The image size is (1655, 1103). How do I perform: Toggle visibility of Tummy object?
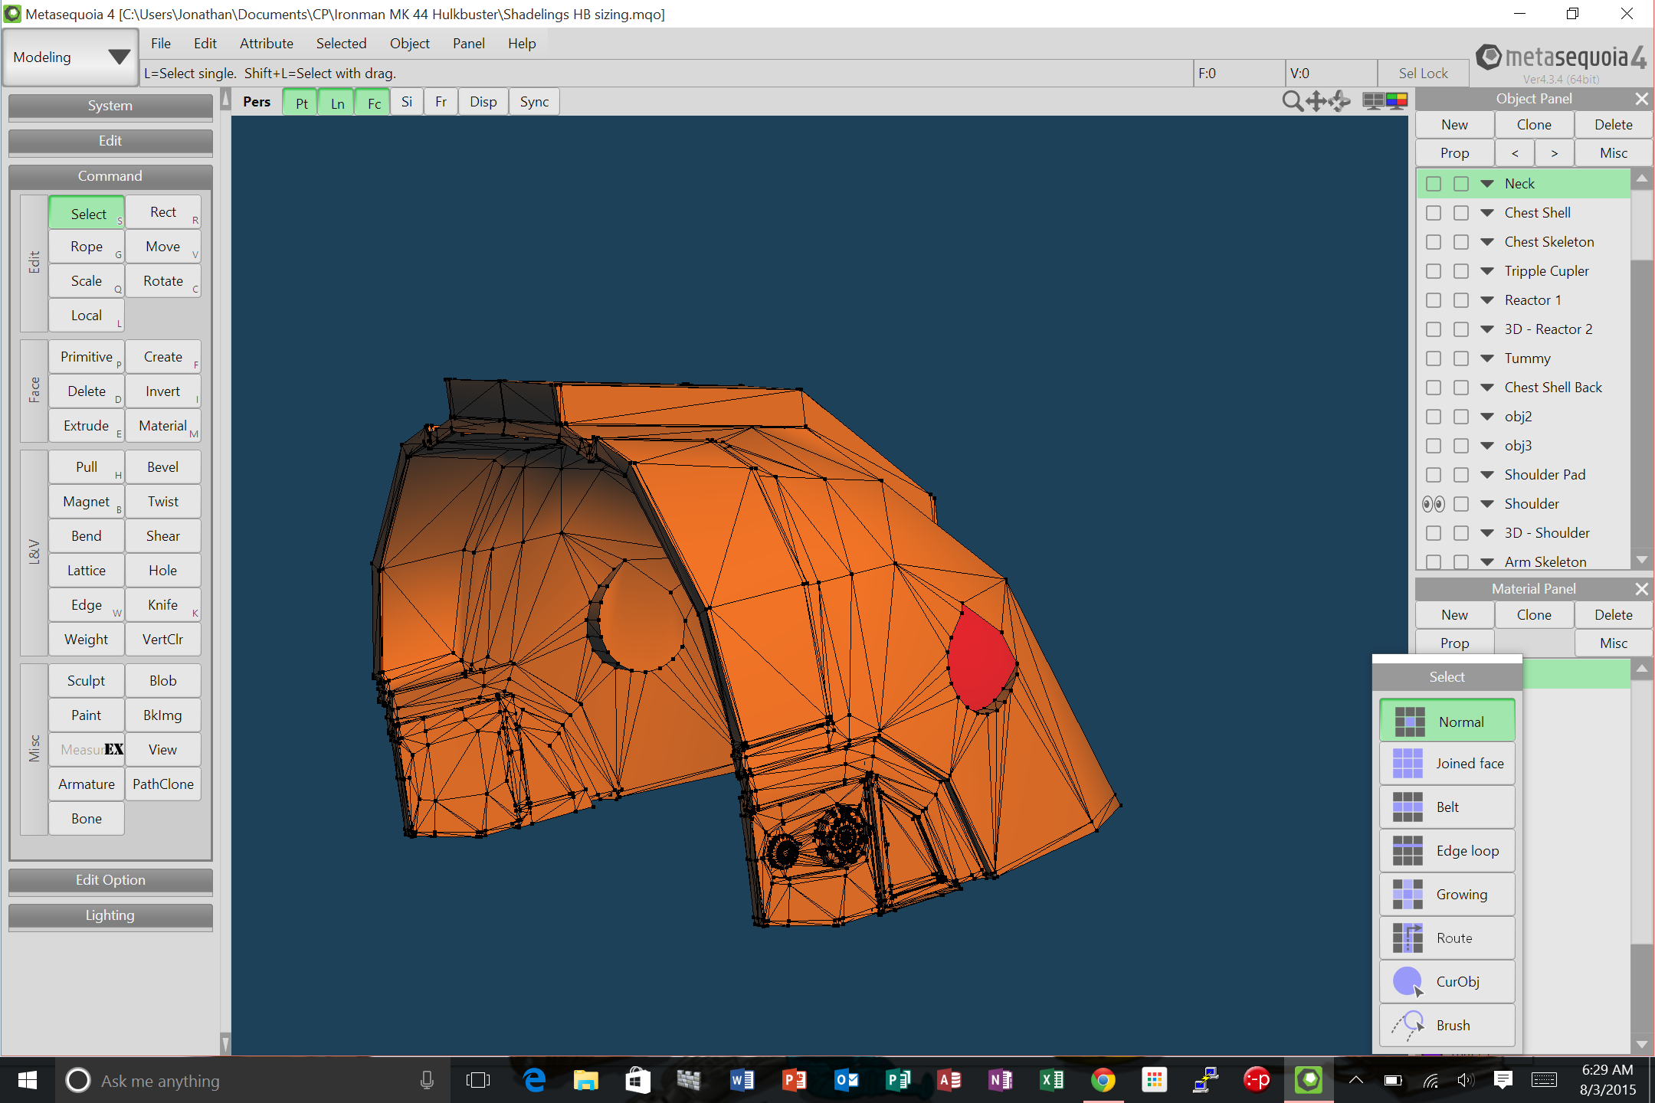click(1433, 358)
